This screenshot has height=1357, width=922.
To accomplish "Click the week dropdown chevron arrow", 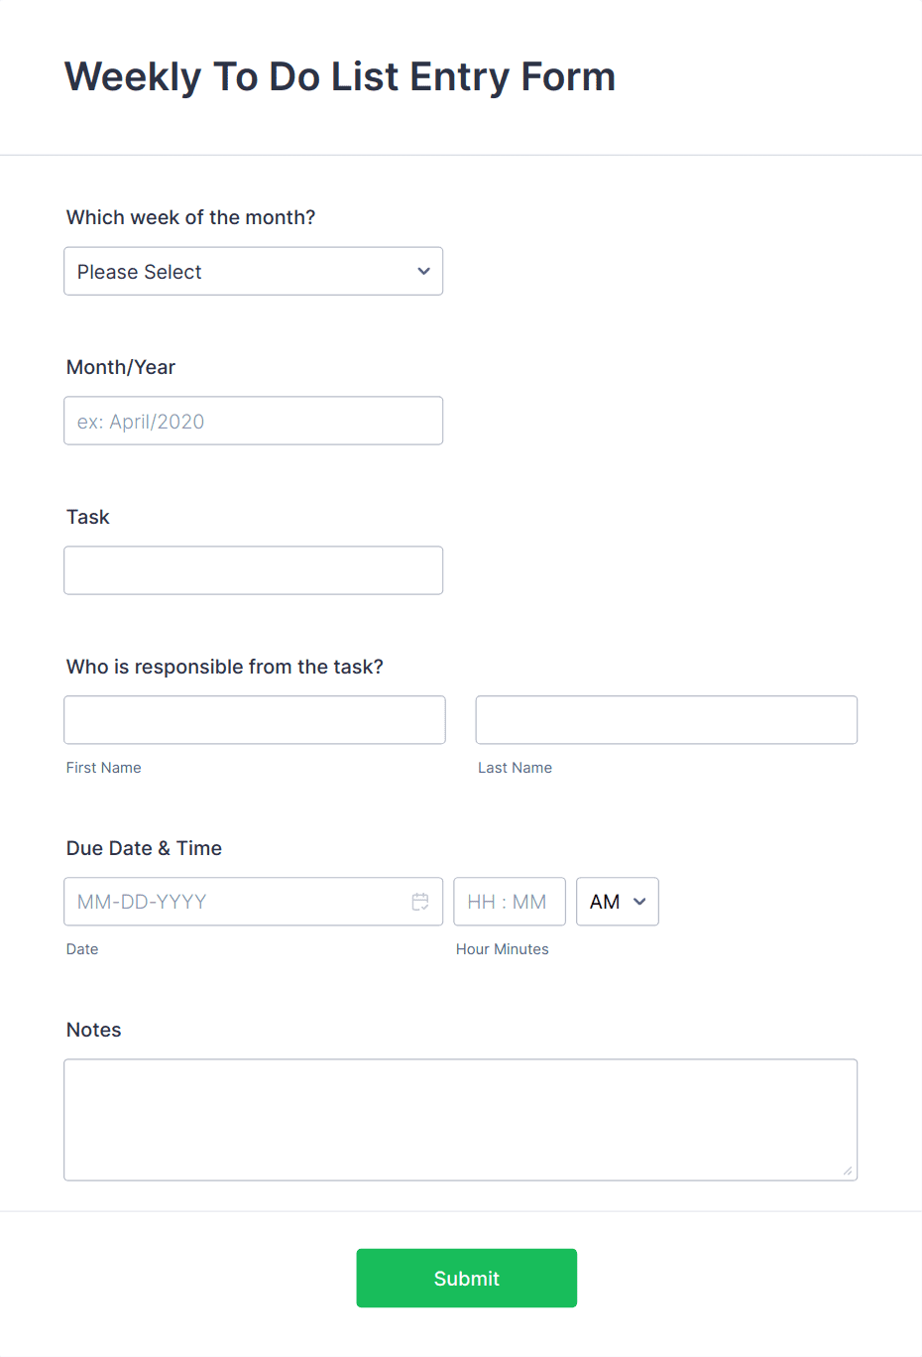I will 423,271.
